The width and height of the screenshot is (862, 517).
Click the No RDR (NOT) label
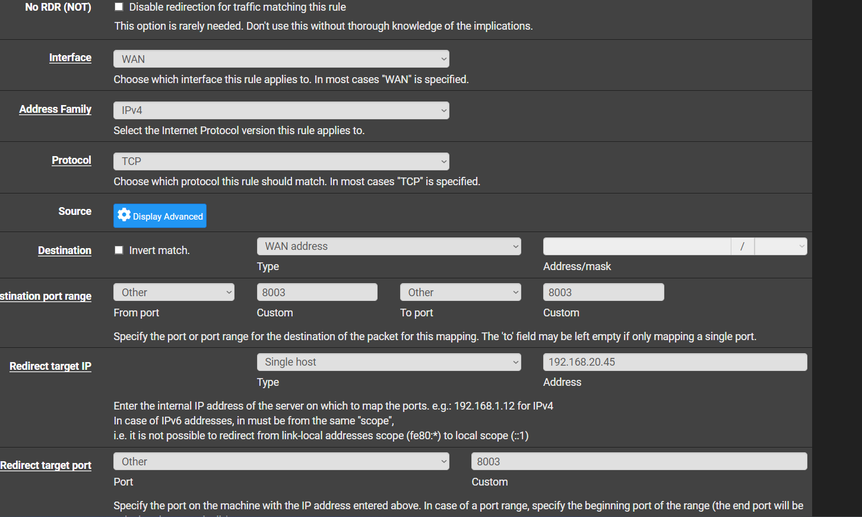pos(58,7)
